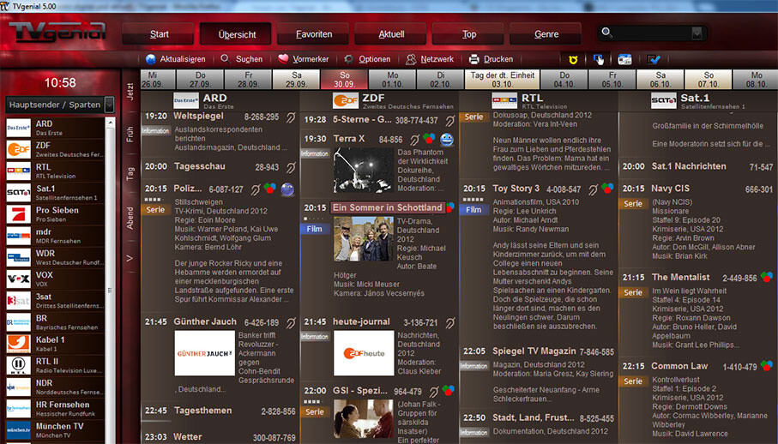Click the channel list scrollbar up arrow

coord(110,123)
